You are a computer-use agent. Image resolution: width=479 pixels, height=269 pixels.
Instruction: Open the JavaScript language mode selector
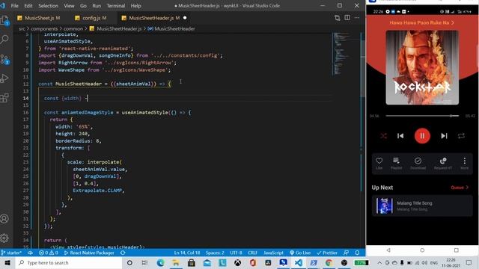click(273, 253)
